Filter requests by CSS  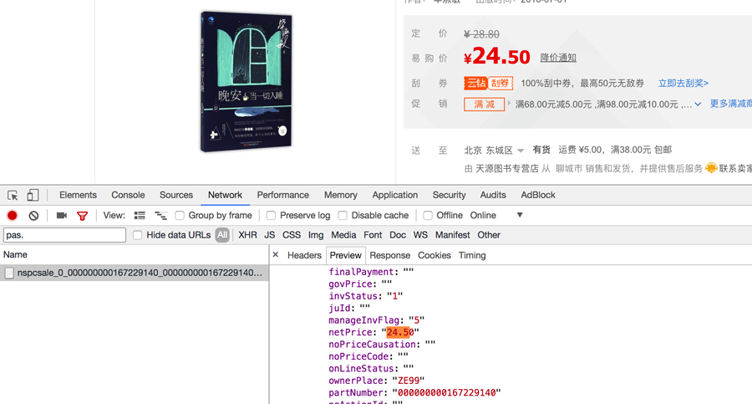click(x=292, y=235)
